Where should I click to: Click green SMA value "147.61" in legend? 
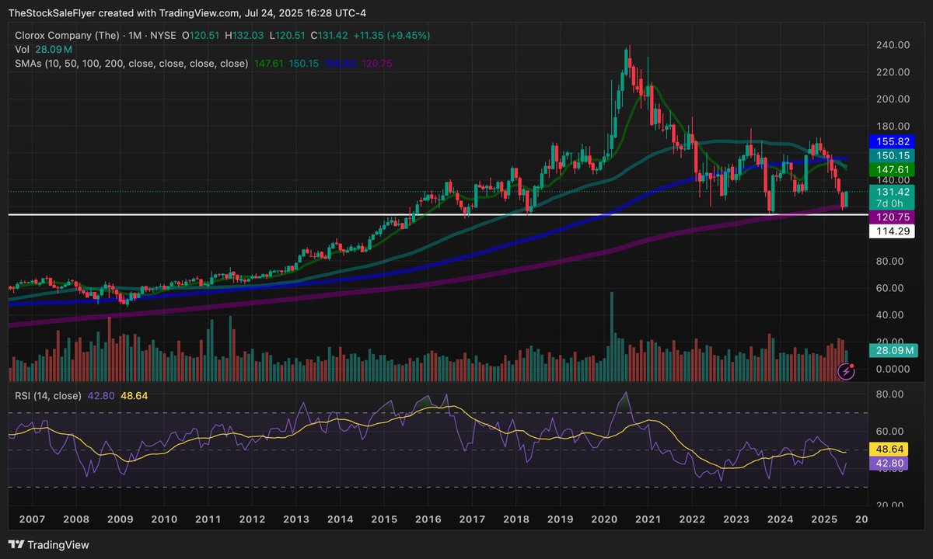tap(269, 64)
